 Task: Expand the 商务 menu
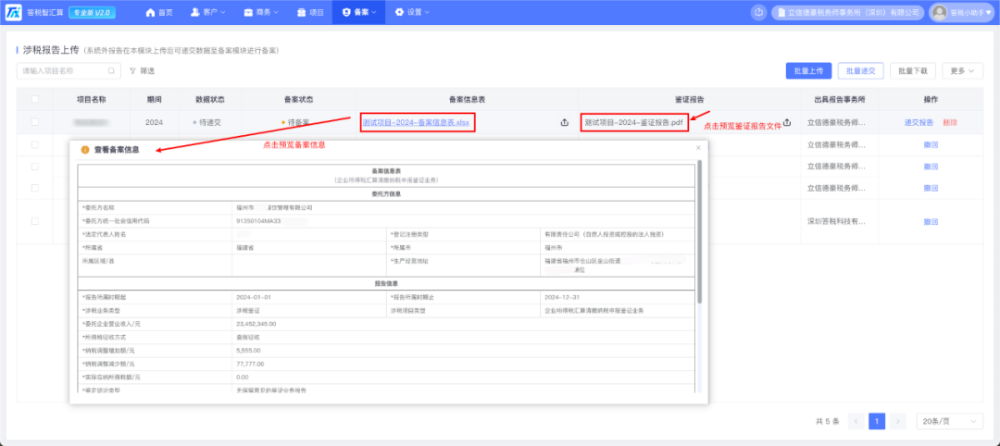pos(261,12)
